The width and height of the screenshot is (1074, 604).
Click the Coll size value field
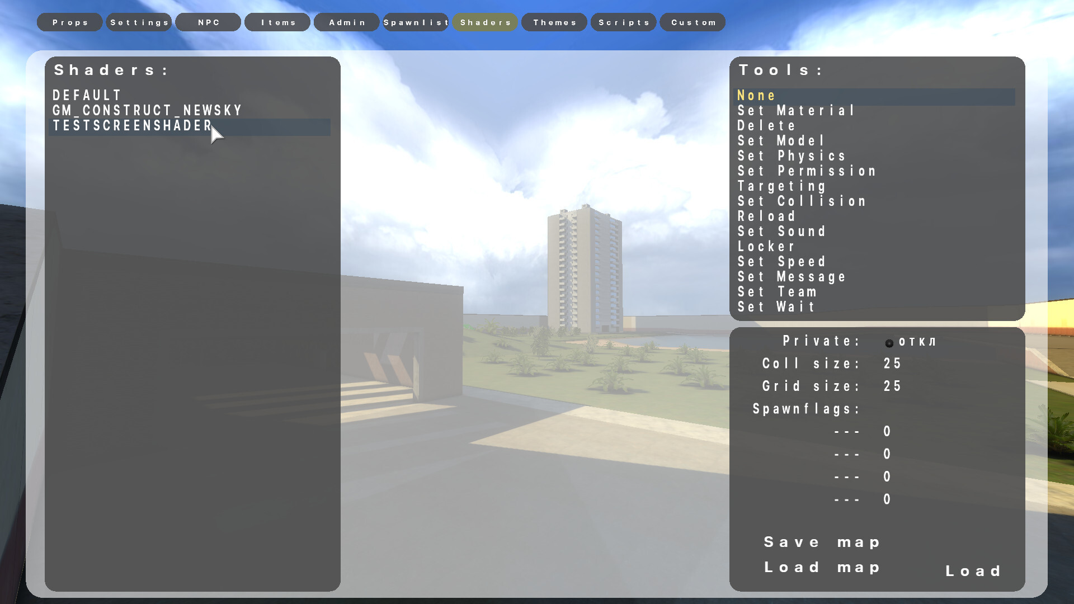tap(892, 364)
